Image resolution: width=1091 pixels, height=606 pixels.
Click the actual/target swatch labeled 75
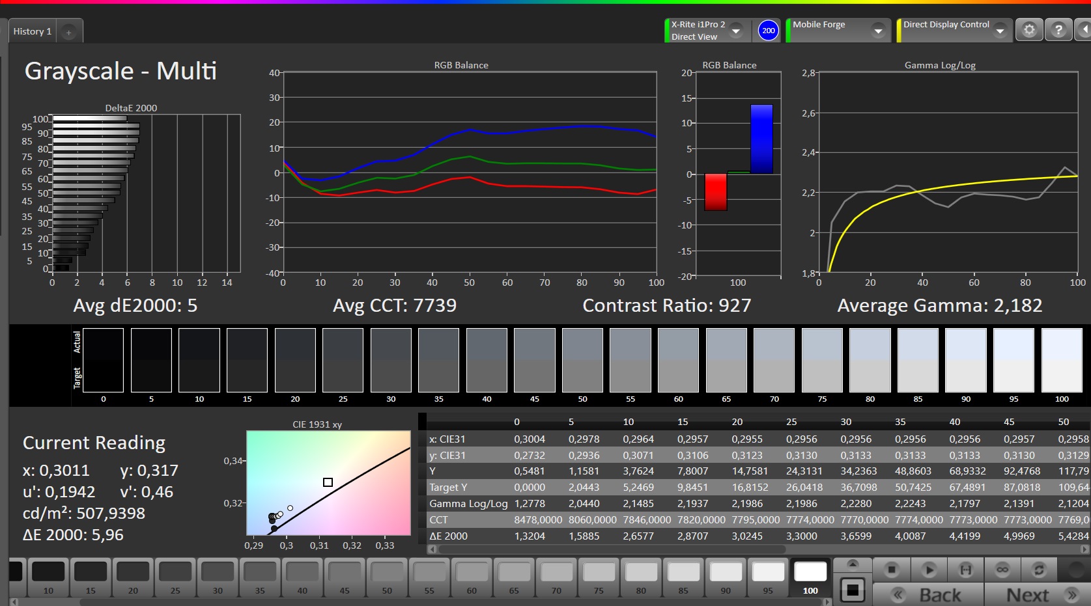(x=822, y=360)
